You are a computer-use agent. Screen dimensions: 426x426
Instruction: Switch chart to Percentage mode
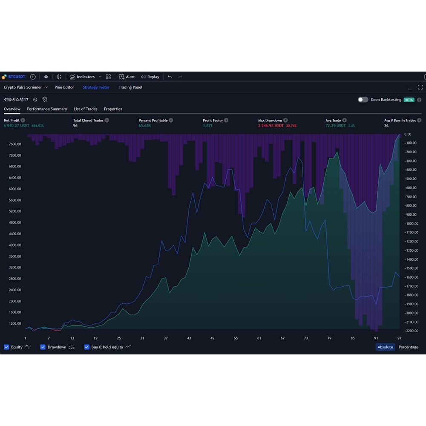[408, 347]
